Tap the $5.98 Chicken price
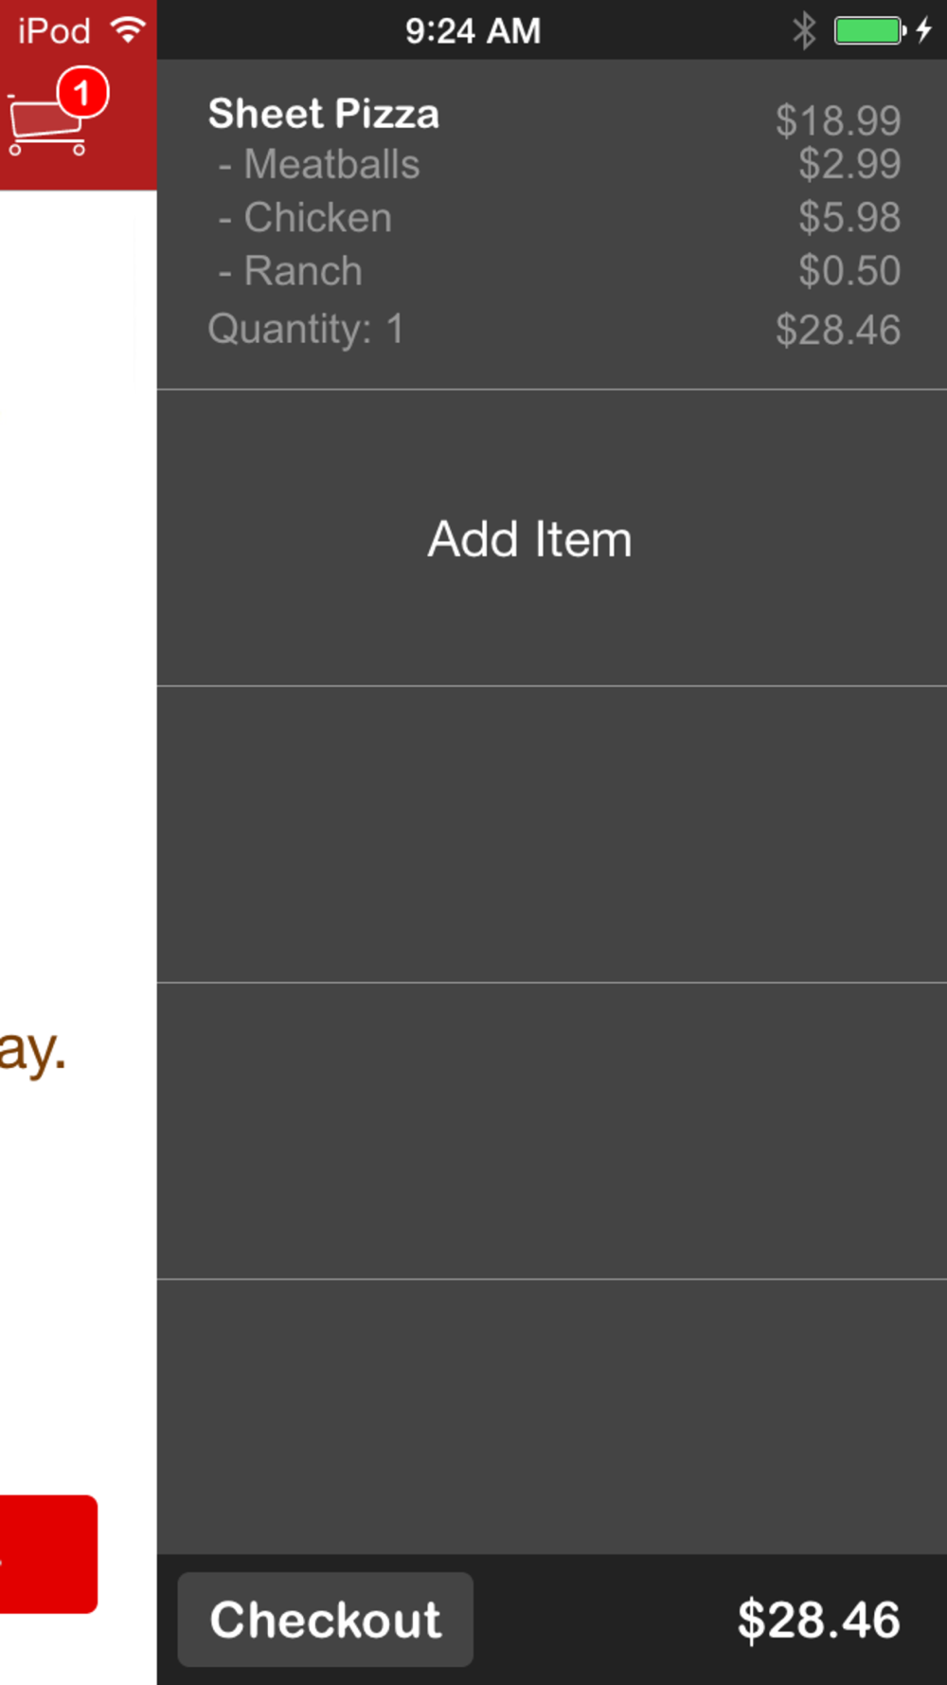The image size is (947, 1685). click(849, 217)
